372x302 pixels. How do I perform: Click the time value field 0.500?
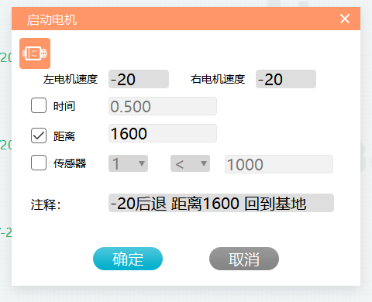point(163,106)
